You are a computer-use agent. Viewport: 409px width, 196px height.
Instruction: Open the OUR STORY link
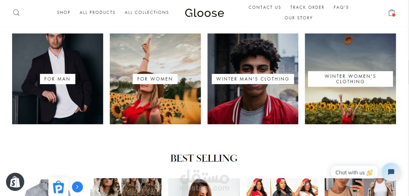[x=299, y=18]
